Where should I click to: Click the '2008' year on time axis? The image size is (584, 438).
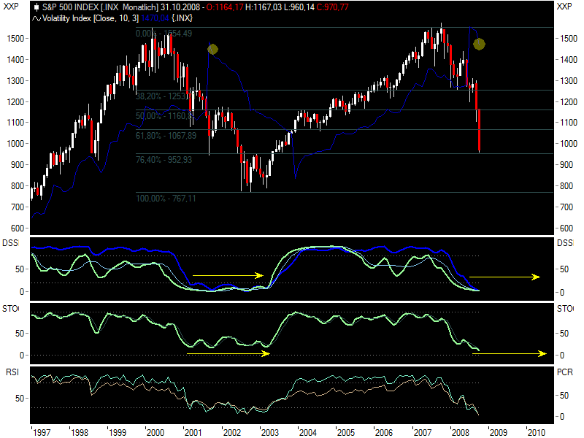click(461, 432)
